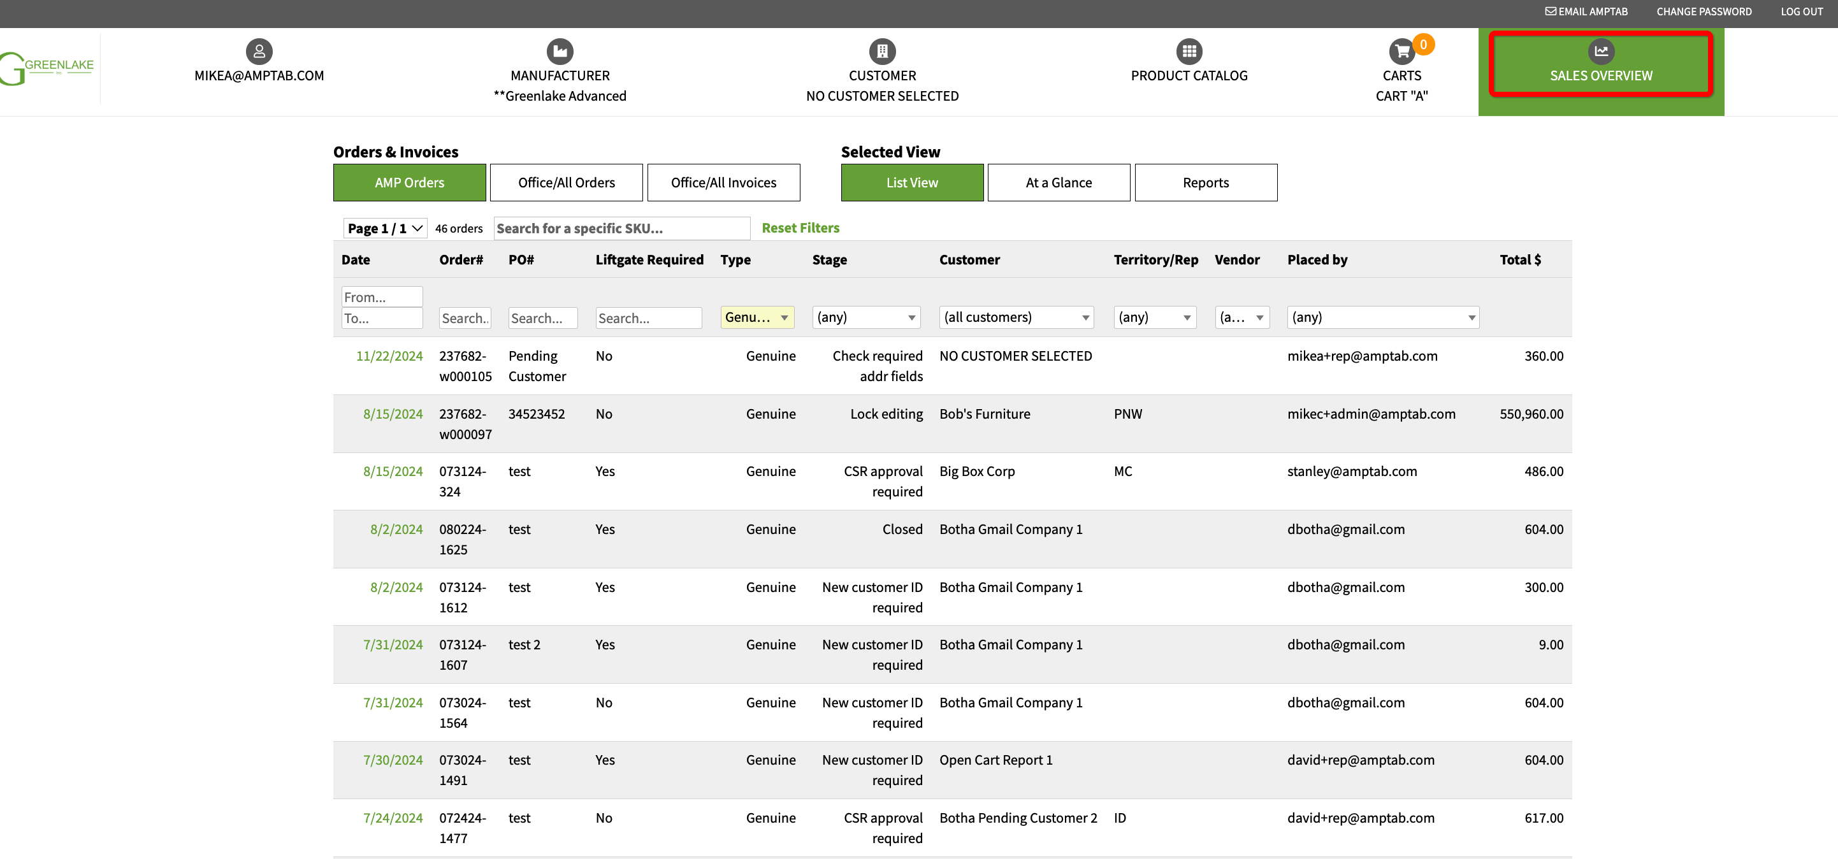Click the Email Amptab envelope link
Image resolution: width=1838 pixels, height=859 pixels.
click(1586, 11)
